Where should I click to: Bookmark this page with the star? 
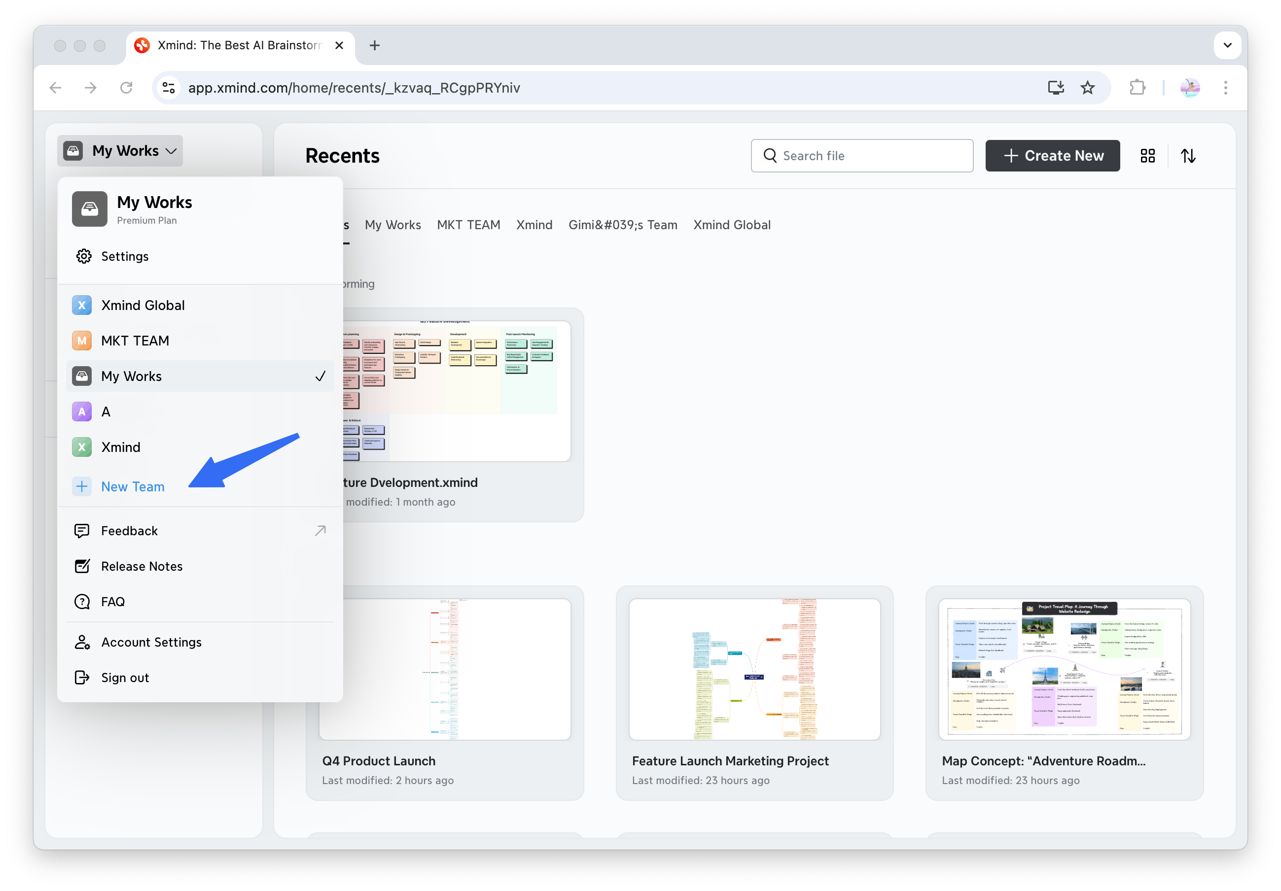click(x=1088, y=88)
